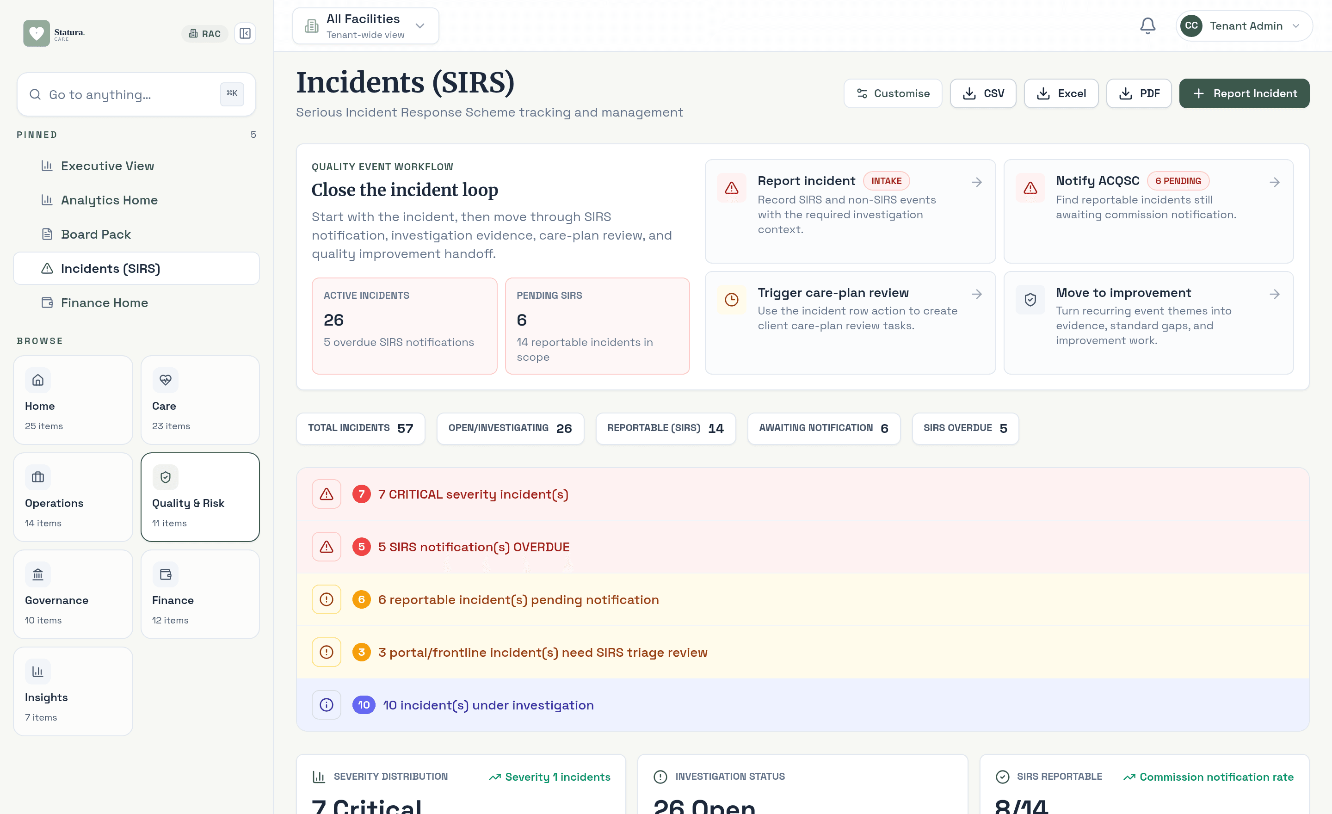Open 5 SIRS notification(s) OVERDUE alert

click(802, 547)
